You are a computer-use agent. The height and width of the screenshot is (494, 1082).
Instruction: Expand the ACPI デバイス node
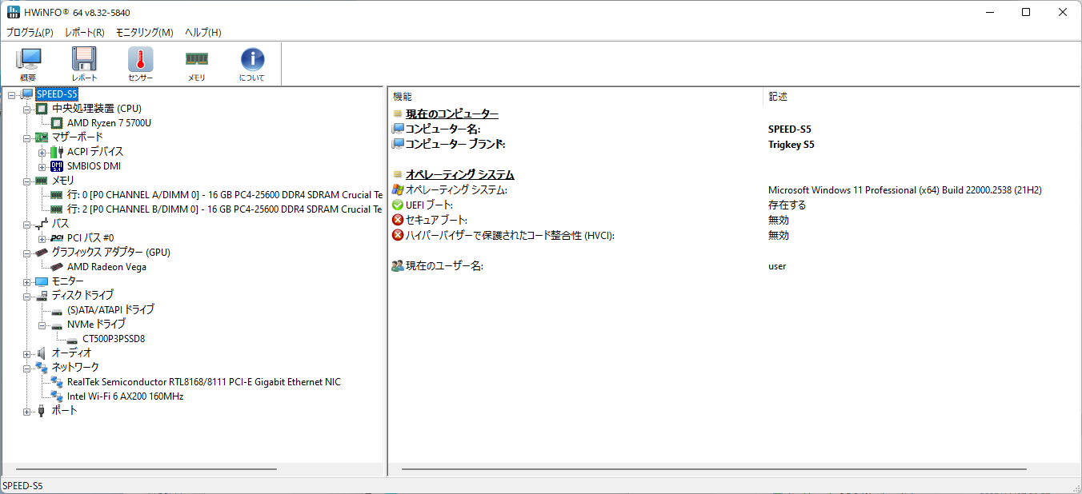click(42, 152)
